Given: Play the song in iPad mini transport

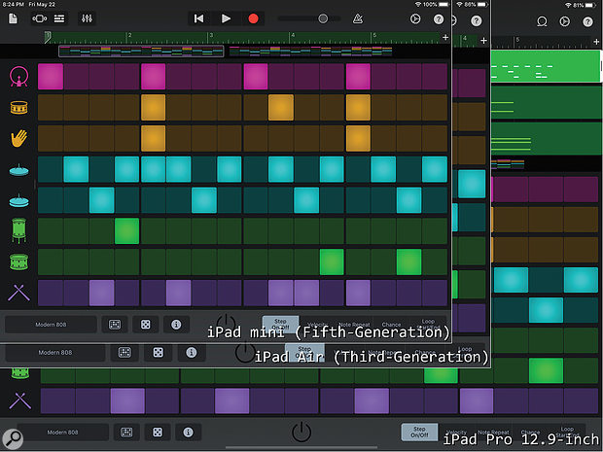Looking at the screenshot, I should coord(226,18).
